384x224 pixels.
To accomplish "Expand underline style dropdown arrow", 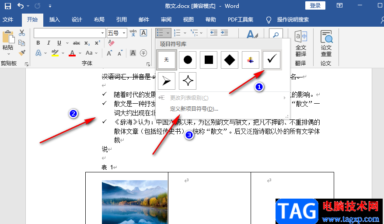I will pyautogui.click(x=67, y=43).
